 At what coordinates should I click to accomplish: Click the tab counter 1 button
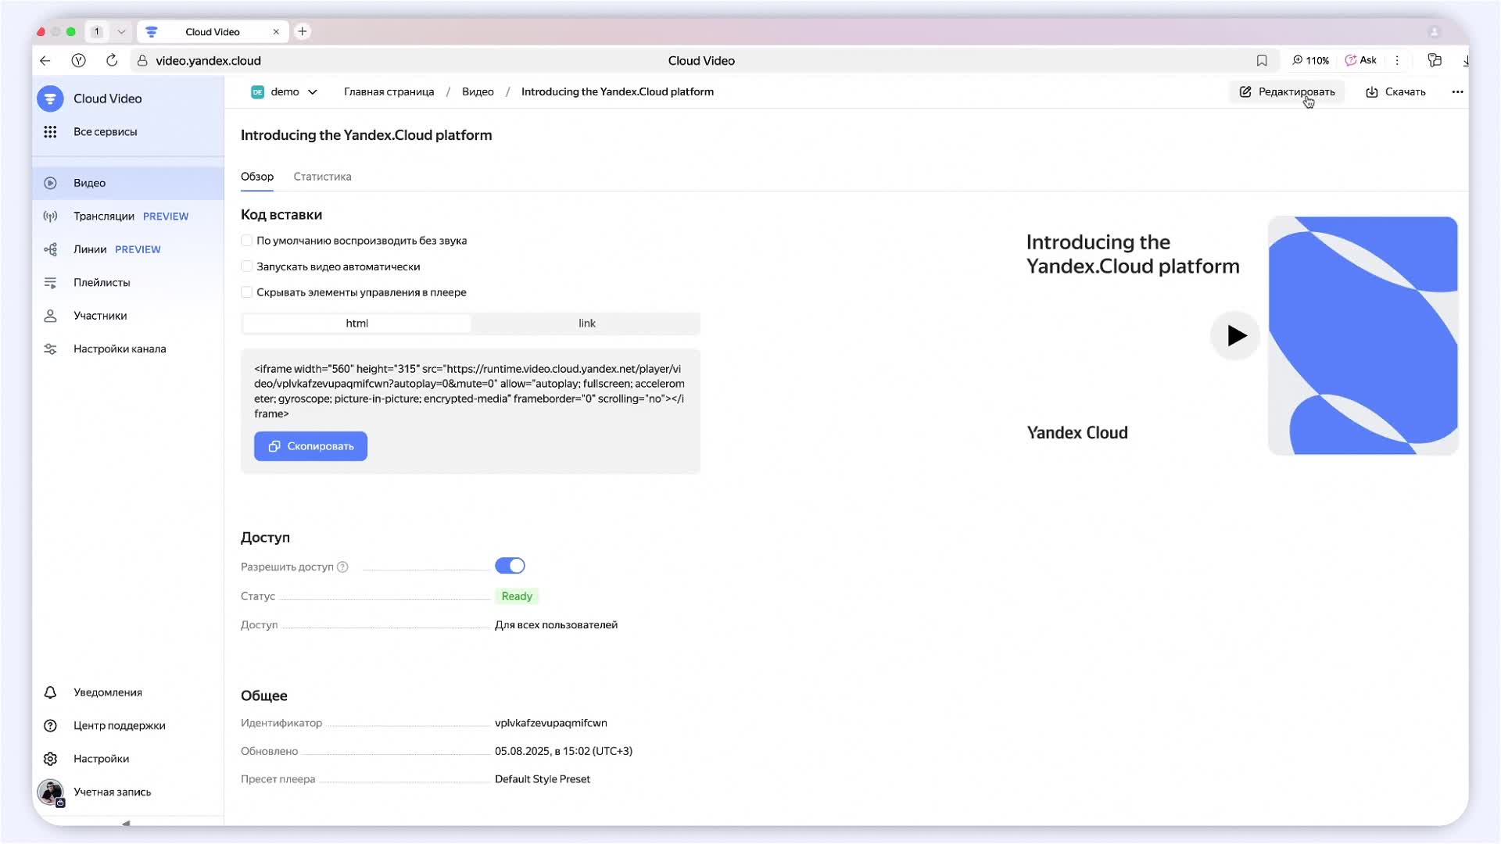coord(96,32)
